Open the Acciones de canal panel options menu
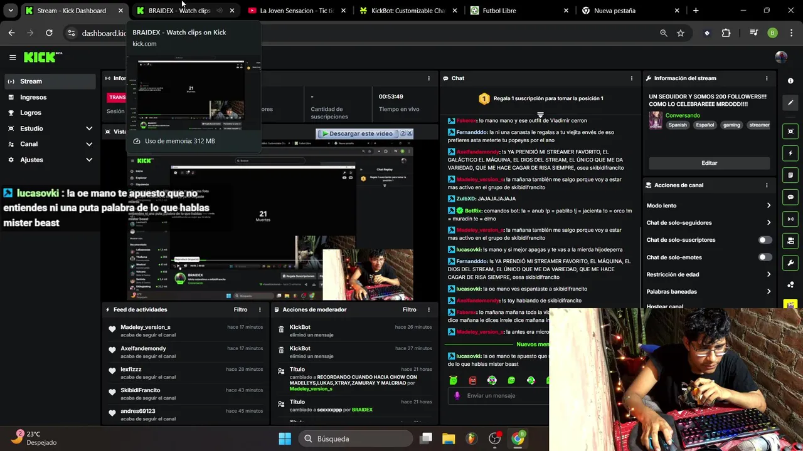This screenshot has height=451, width=803. 767,185
